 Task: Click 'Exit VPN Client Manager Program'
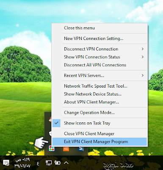[99, 142]
